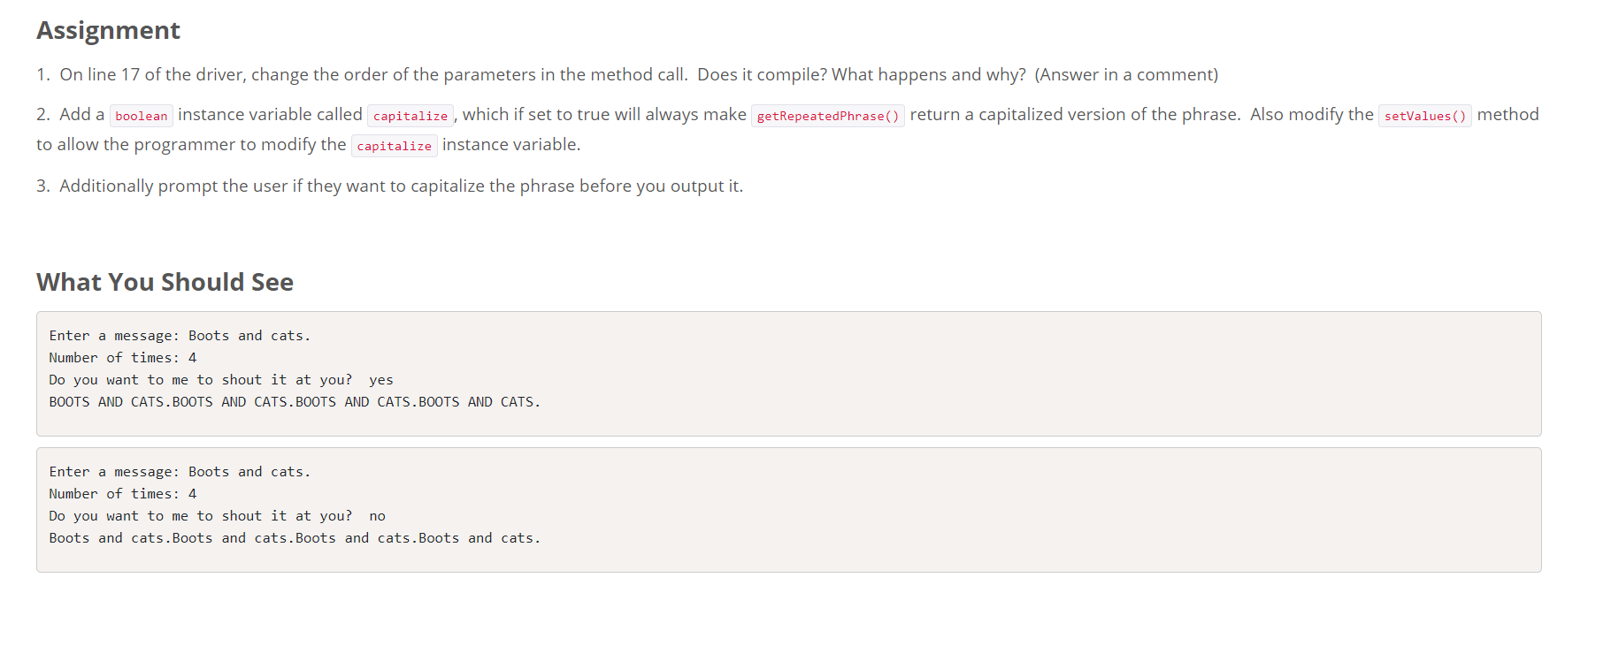Click the lowercase Boots and cats output line

pos(295,538)
